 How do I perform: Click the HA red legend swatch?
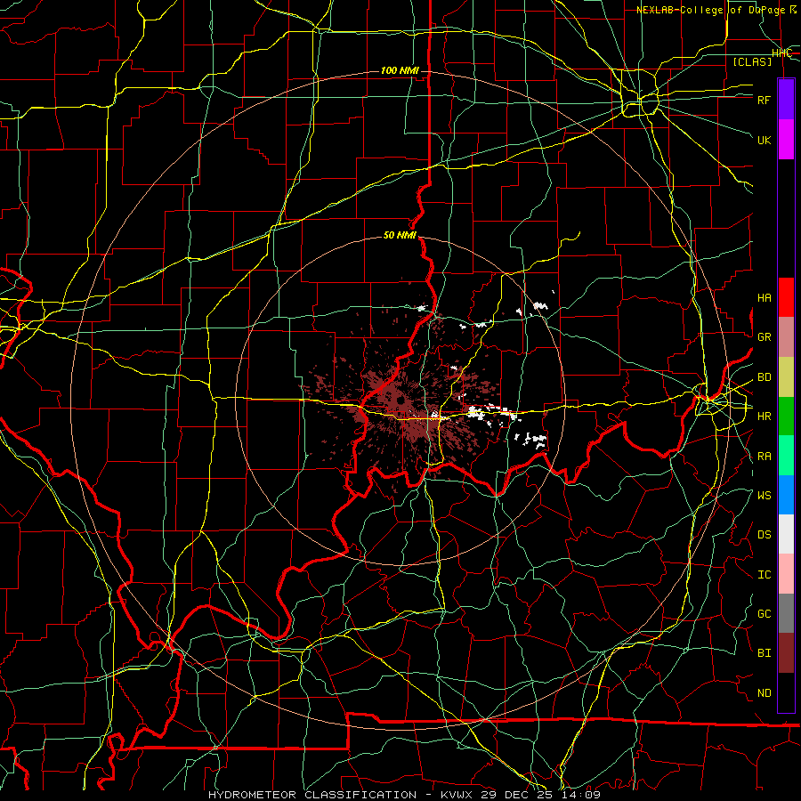(x=786, y=297)
